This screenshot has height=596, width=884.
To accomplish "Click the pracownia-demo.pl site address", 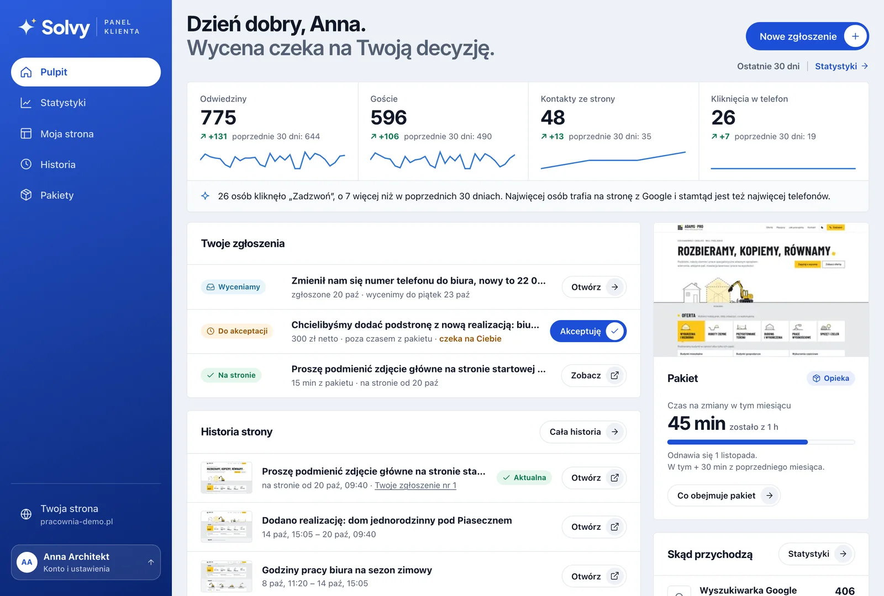I will 76,521.
